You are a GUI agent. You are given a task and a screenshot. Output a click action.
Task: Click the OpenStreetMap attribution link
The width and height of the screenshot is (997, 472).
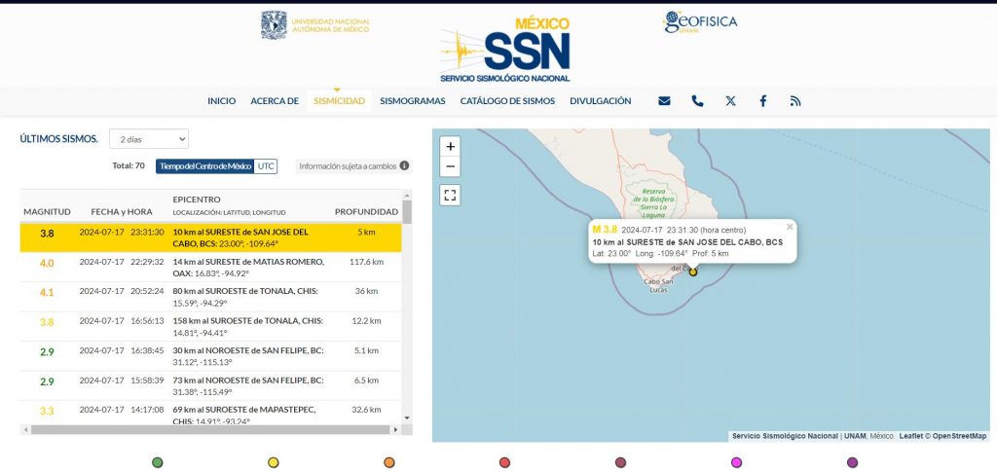pyautogui.click(x=959, y=436)
